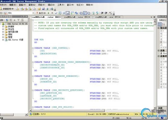This screenshot has height=120, width=168.
Task: Select Results to File output mode
Action: pyautogui.click(x=89, y=13)
